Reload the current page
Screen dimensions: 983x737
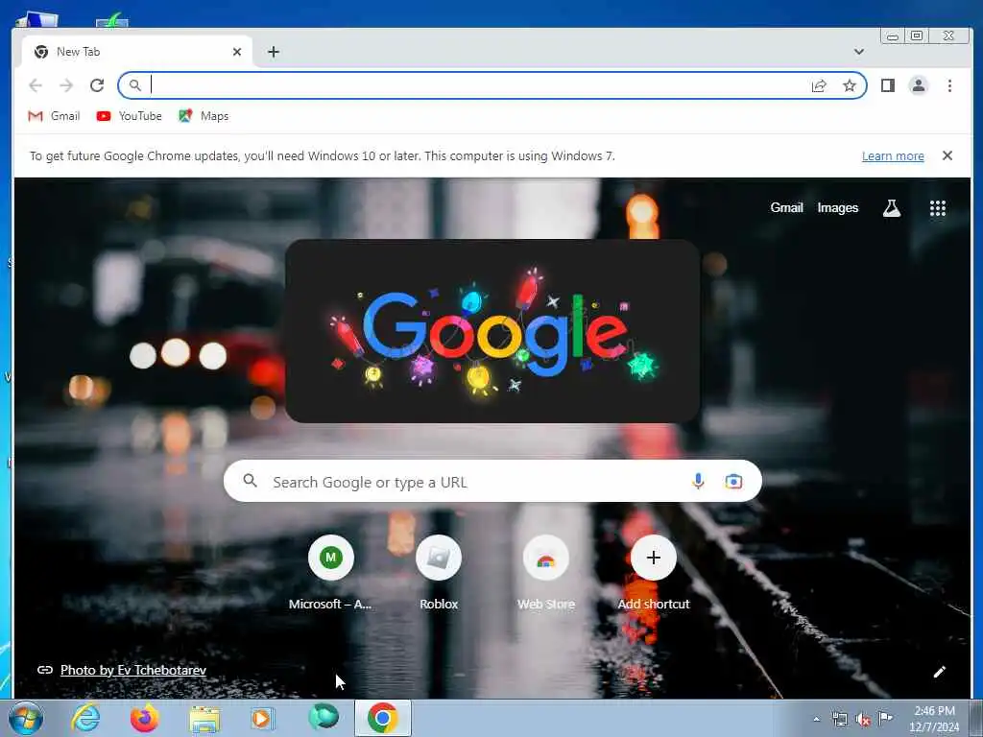click(x=97, y=85)
